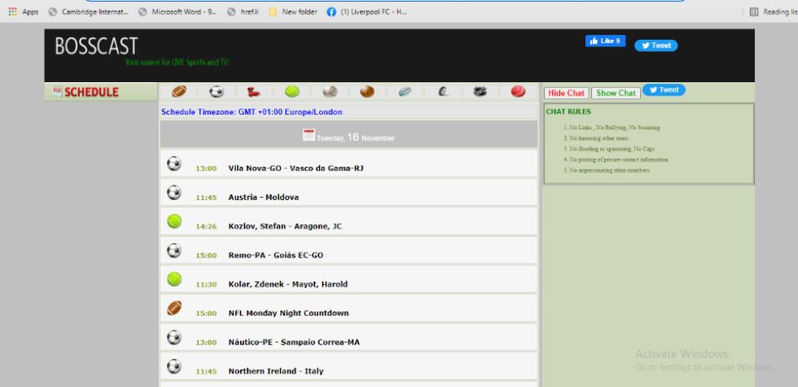
Task: Click soccer icon beside Northern Ireland - Italy
Action: [x=174, y=366]
